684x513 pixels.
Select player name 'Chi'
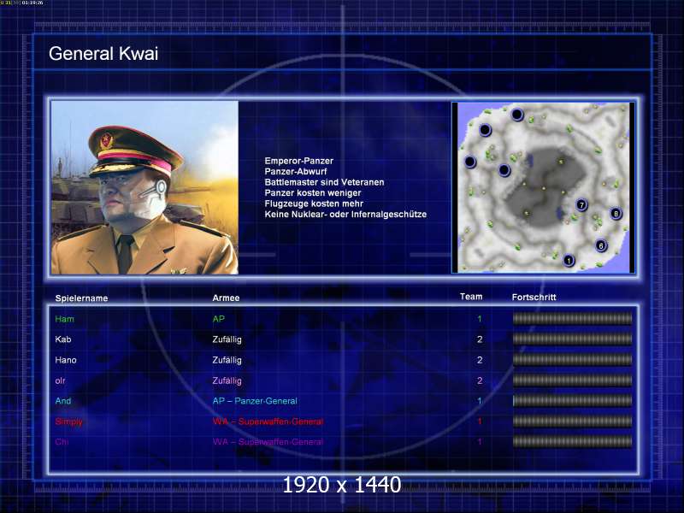click(62, 442)
